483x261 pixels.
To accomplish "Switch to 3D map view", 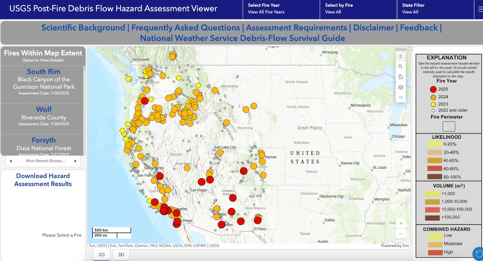I will tap(121, 255).
